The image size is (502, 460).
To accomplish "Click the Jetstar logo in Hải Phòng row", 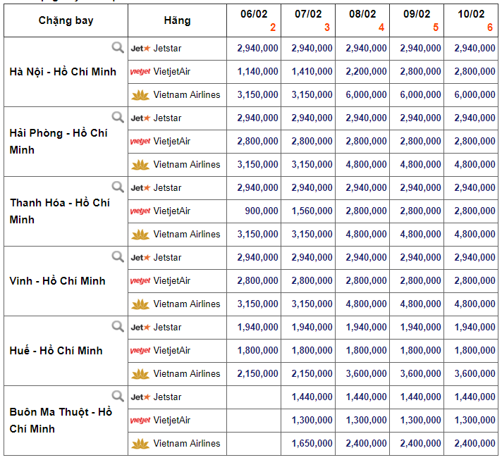I will coord(140,118).
